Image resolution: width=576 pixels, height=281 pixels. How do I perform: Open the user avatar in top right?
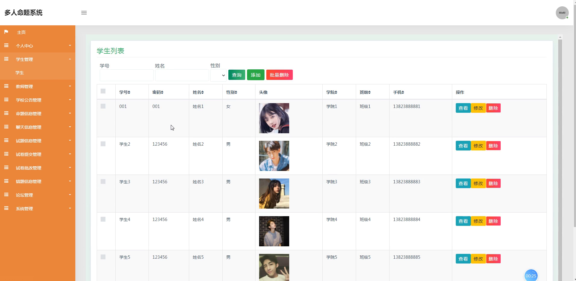562,13
